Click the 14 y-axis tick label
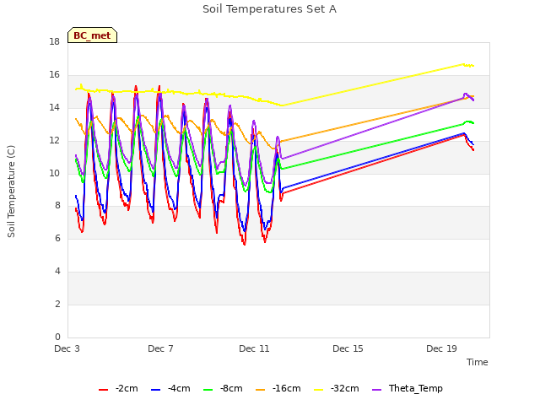 tap(54, 108)
